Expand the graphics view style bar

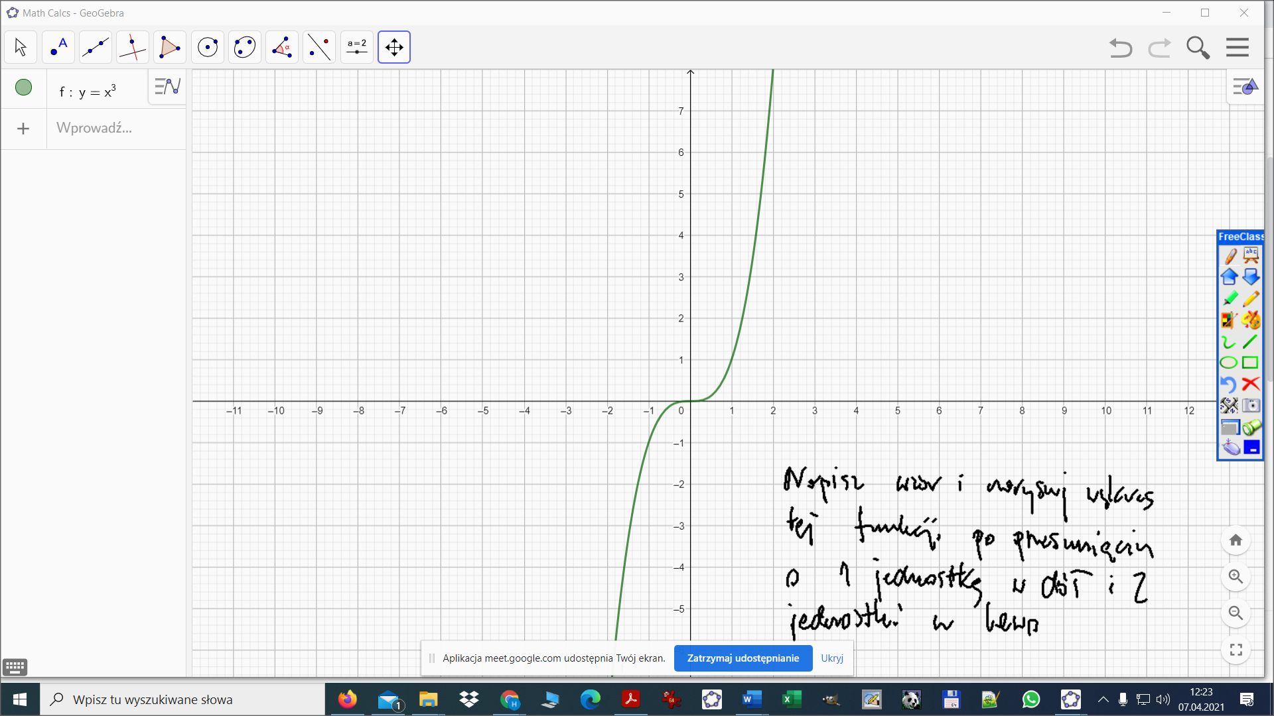pos(1245,87)
